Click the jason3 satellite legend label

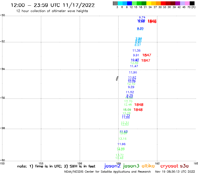click(131, 166)
